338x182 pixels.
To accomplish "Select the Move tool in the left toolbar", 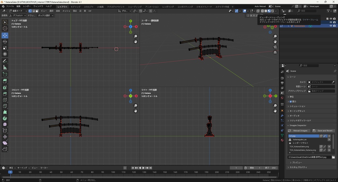I will pyautogui.click(x=5, y=35).
